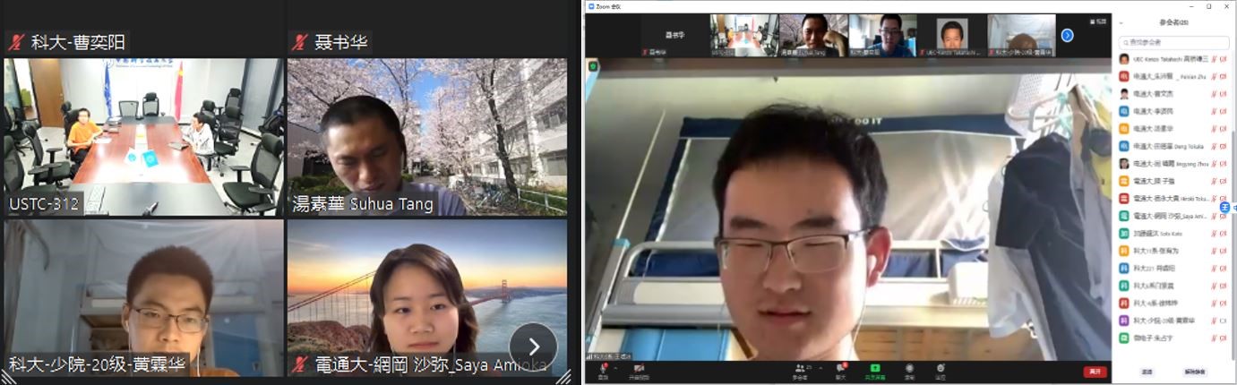This screenshot has width=1237, height=385.
Task: Select Deng Tokuka participant row
Action: click(1173, 146)
